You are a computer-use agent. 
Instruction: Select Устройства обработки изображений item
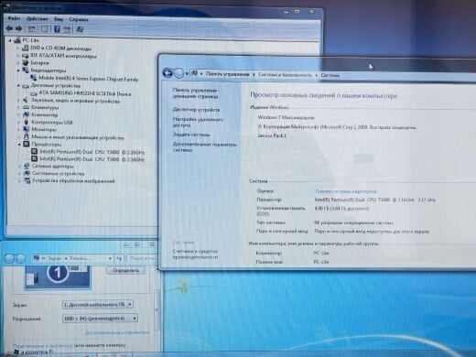73,181
